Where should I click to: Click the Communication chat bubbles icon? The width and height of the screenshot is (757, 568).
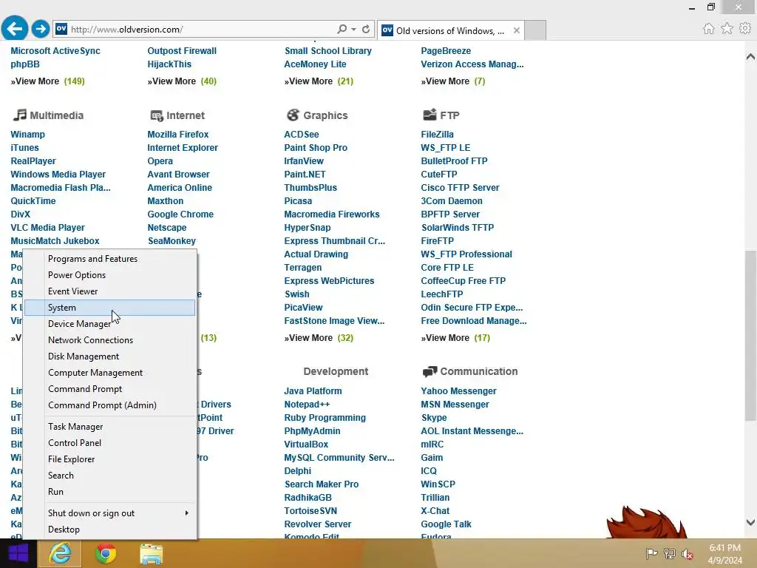click(x=430, y=371)
